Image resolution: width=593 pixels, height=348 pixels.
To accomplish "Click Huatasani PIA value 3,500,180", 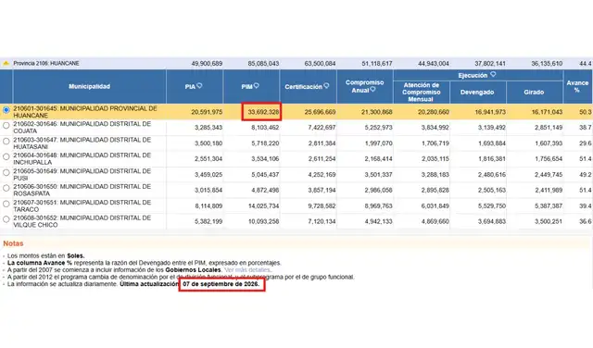I will [208, 143].
